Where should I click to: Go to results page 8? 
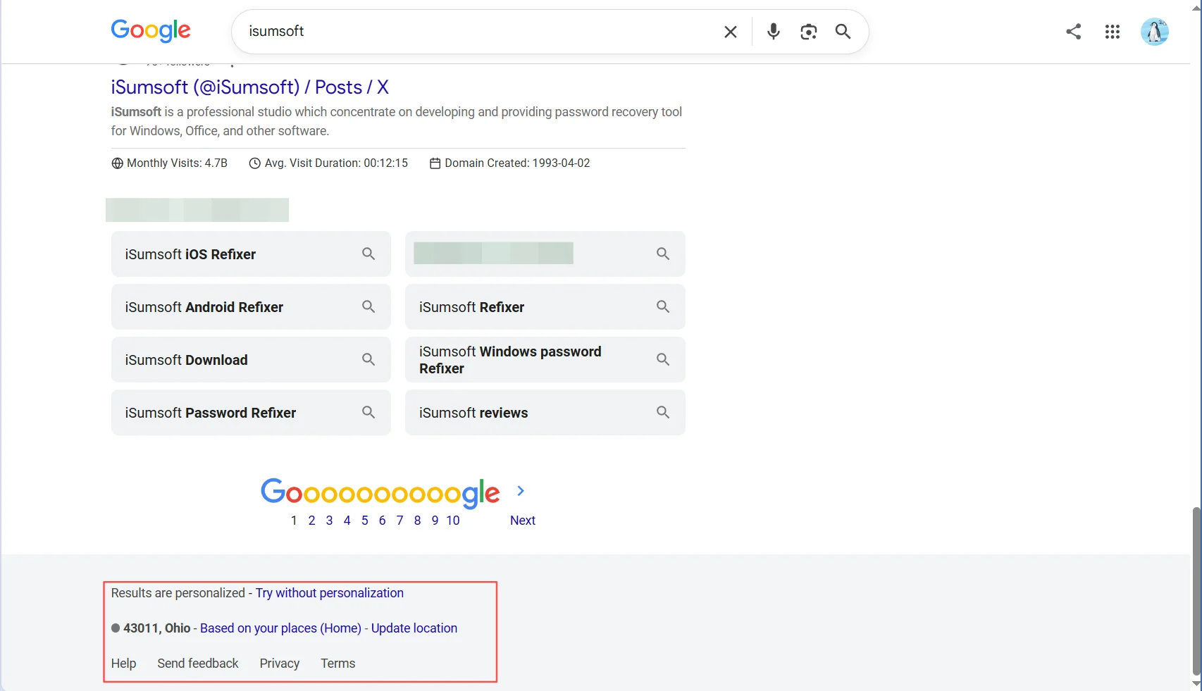(x=417, y=521)
